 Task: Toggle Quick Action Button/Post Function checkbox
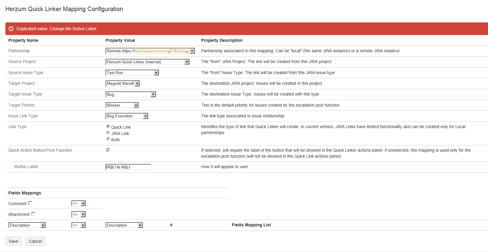point(108,150)
